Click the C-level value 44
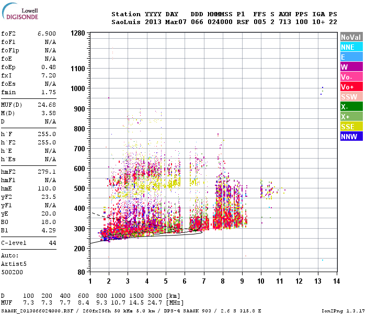Viewport: 366px width, 314px height. pos(52,243)
